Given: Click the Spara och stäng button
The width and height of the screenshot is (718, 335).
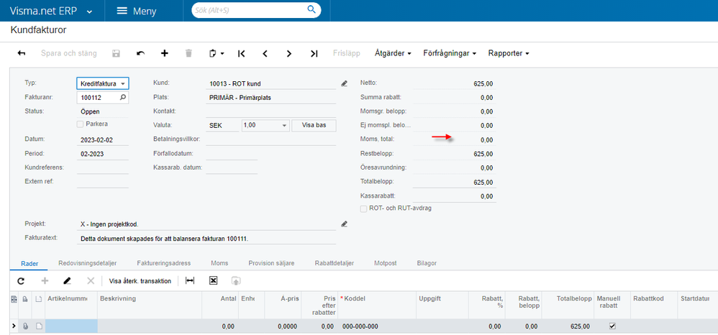Looking at the screenshot, I should (68, 53).
